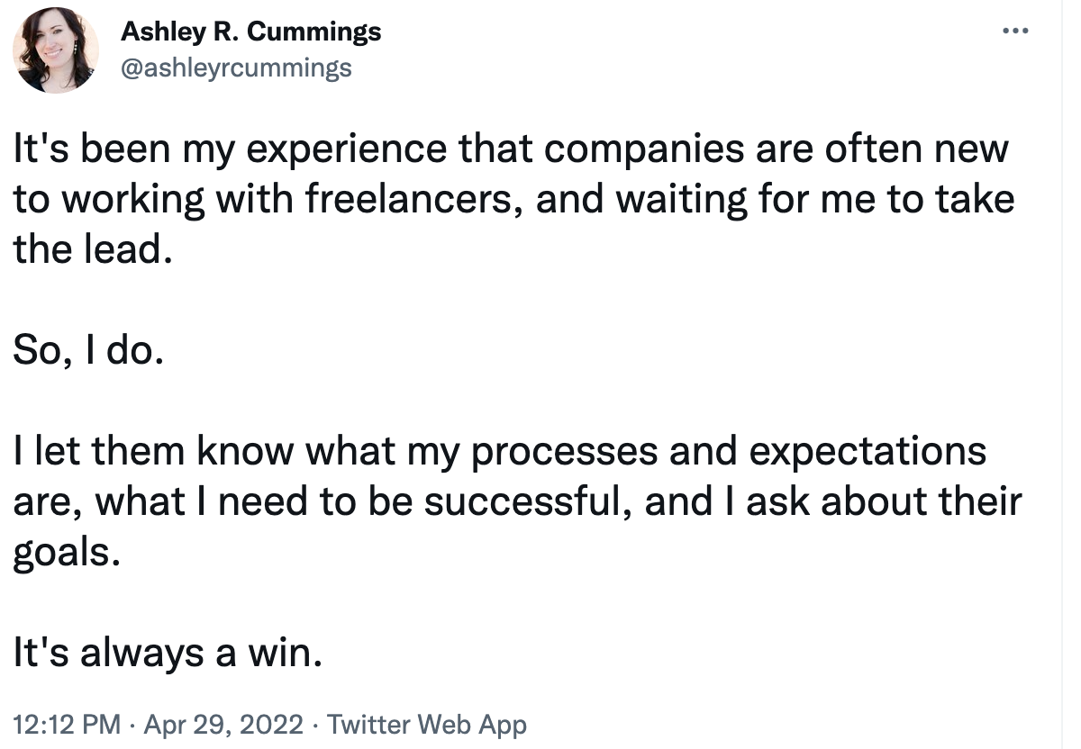Image resolution: width=1081 pixels, height=749 pixels.
Task: Click the @ashleyrcummings handle
Action: pos(236,68)
